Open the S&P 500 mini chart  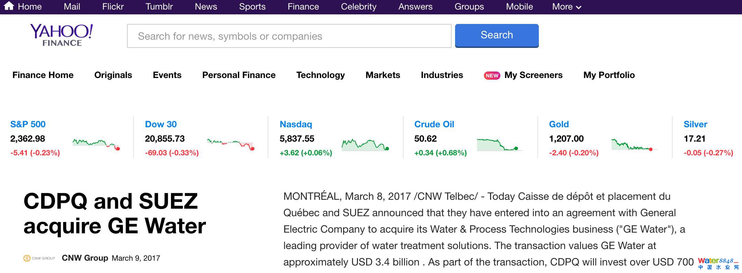pos(96,144)
